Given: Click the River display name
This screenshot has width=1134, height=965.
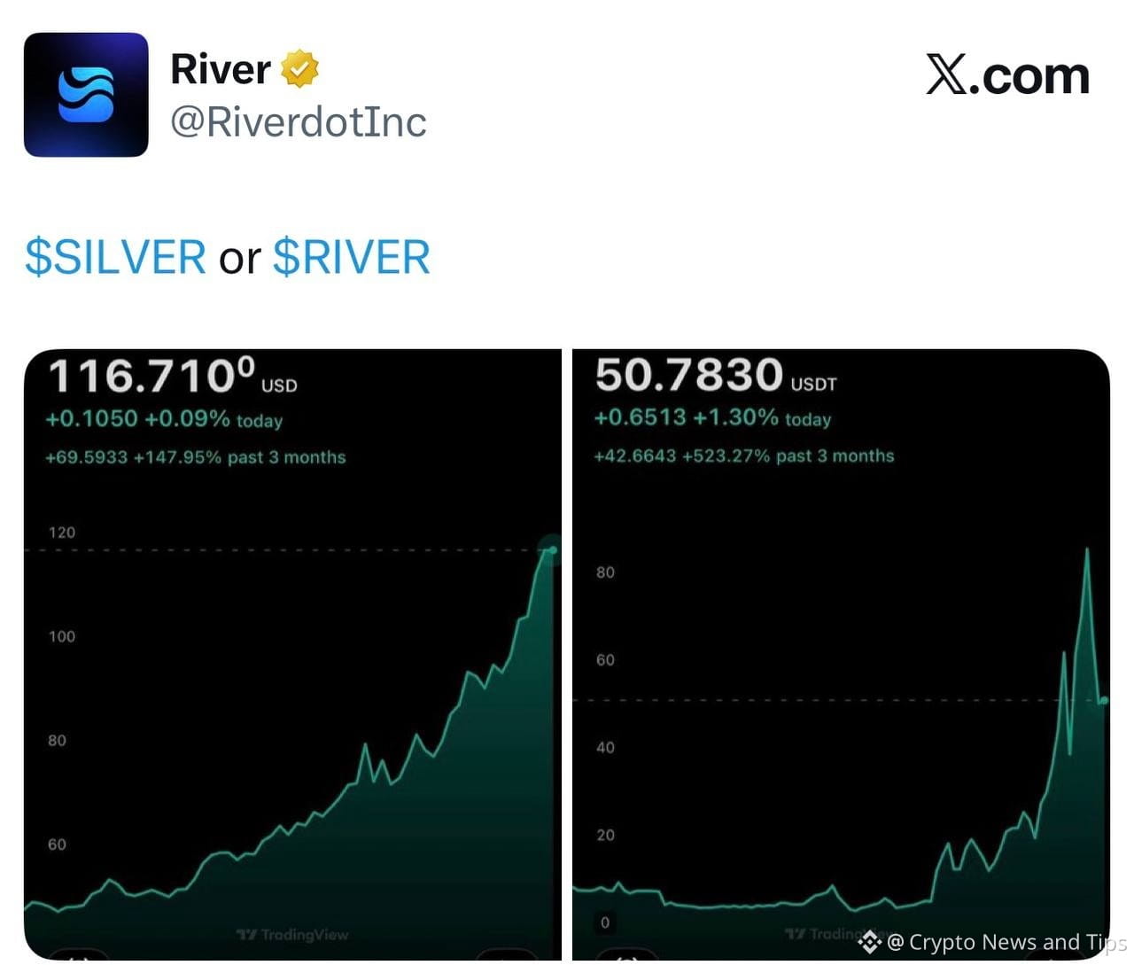Looking at the screenshot, I should point(221,69).
